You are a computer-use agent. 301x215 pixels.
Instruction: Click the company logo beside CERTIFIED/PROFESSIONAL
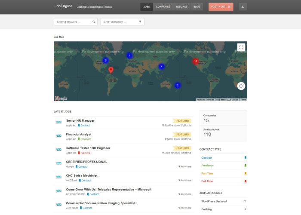point(59,163)
